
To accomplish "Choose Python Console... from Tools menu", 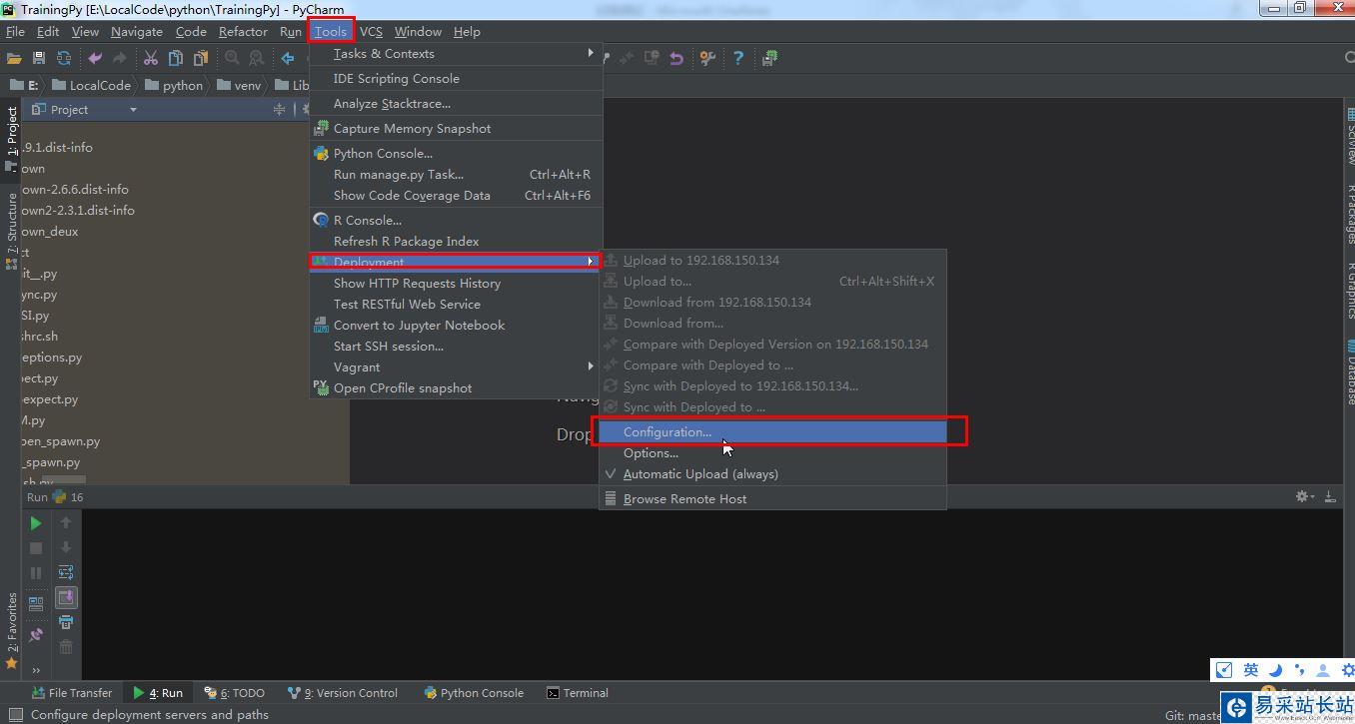I will [x=456, y=154].
